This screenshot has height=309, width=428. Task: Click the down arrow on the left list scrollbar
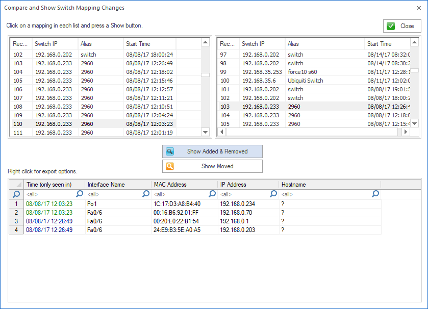[205, 132]
